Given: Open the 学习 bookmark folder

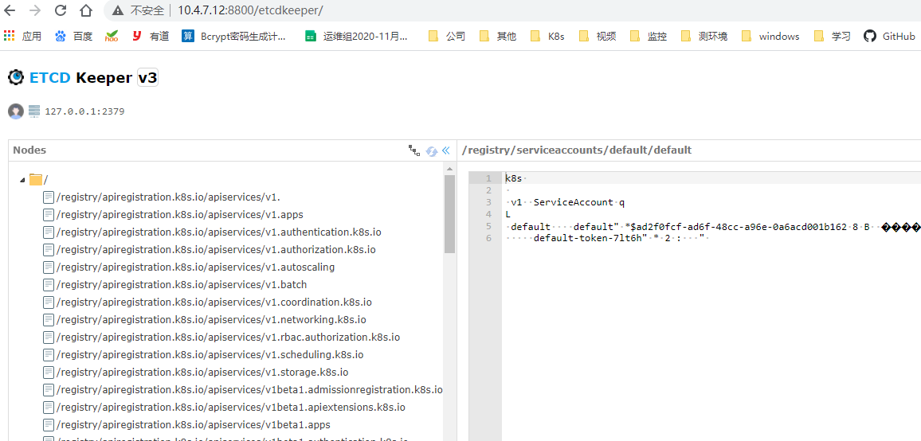Looking at the screenshot, I should point(833,37).
